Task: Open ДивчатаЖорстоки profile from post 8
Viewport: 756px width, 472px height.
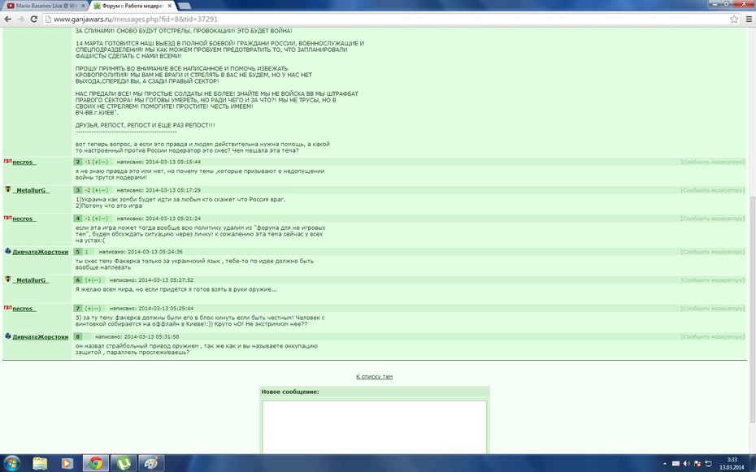Action: pyautogui.click(x=41, y=337)
